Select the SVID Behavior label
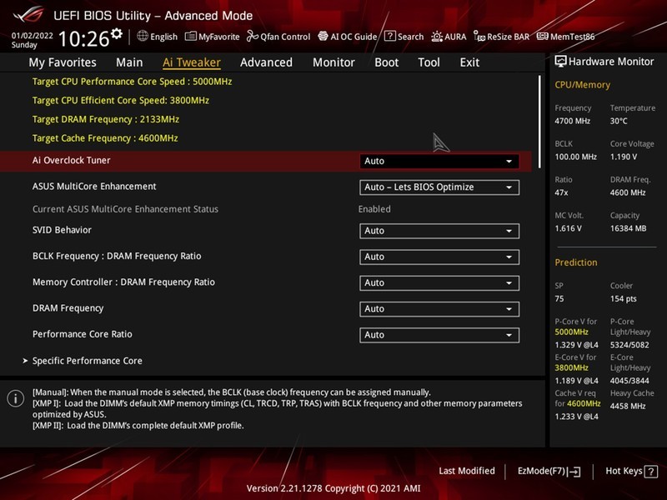This screenshot has width=667, height=500. (x=62, y=230)
